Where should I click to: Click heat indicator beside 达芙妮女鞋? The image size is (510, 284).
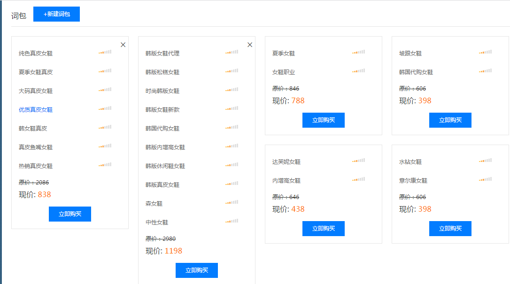click(x=358, y=161)
